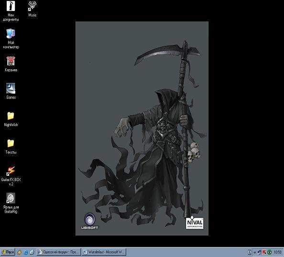Launch the first quick launch icon after Пуск

point(20,252)
